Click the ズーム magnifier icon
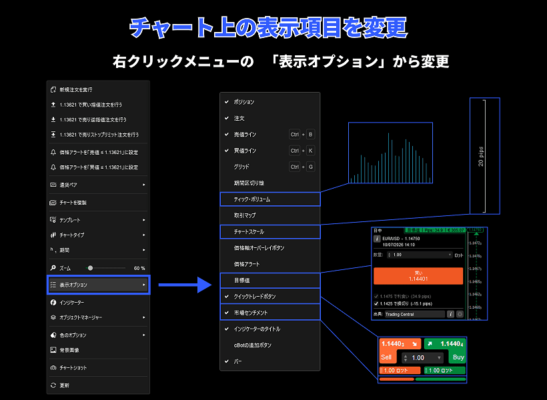547x400 pixels. click(x=53, y=268)
